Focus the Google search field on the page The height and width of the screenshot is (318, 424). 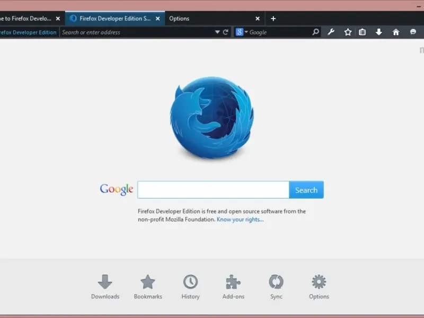click(x=214, y=190)
